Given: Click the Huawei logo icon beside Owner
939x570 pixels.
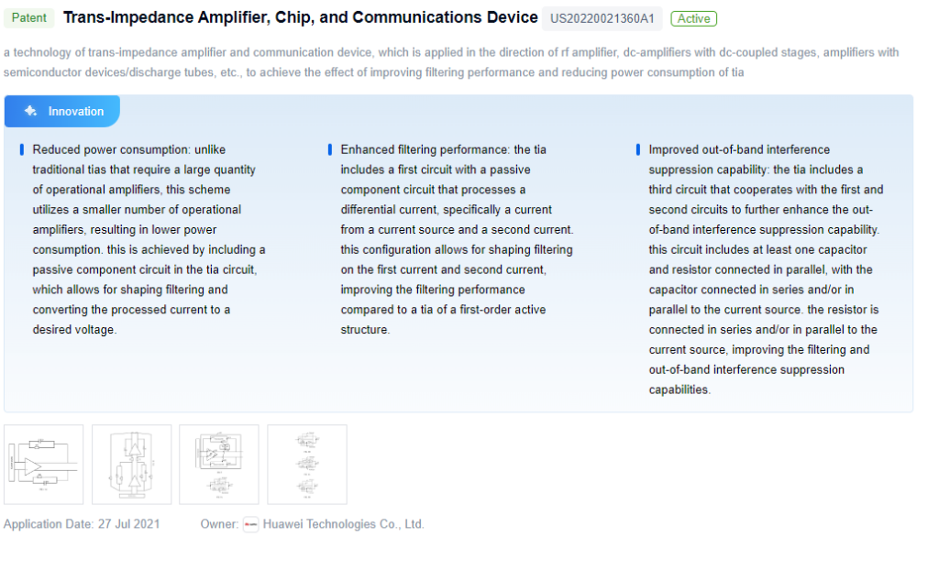Looking at the screenshot, I should [x=250, y=524].
